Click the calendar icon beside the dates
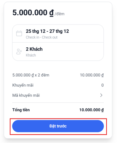 pos(19,33)
